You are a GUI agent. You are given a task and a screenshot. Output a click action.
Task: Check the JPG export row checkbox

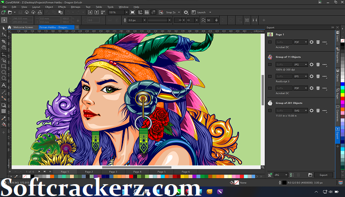click(270, 65)
